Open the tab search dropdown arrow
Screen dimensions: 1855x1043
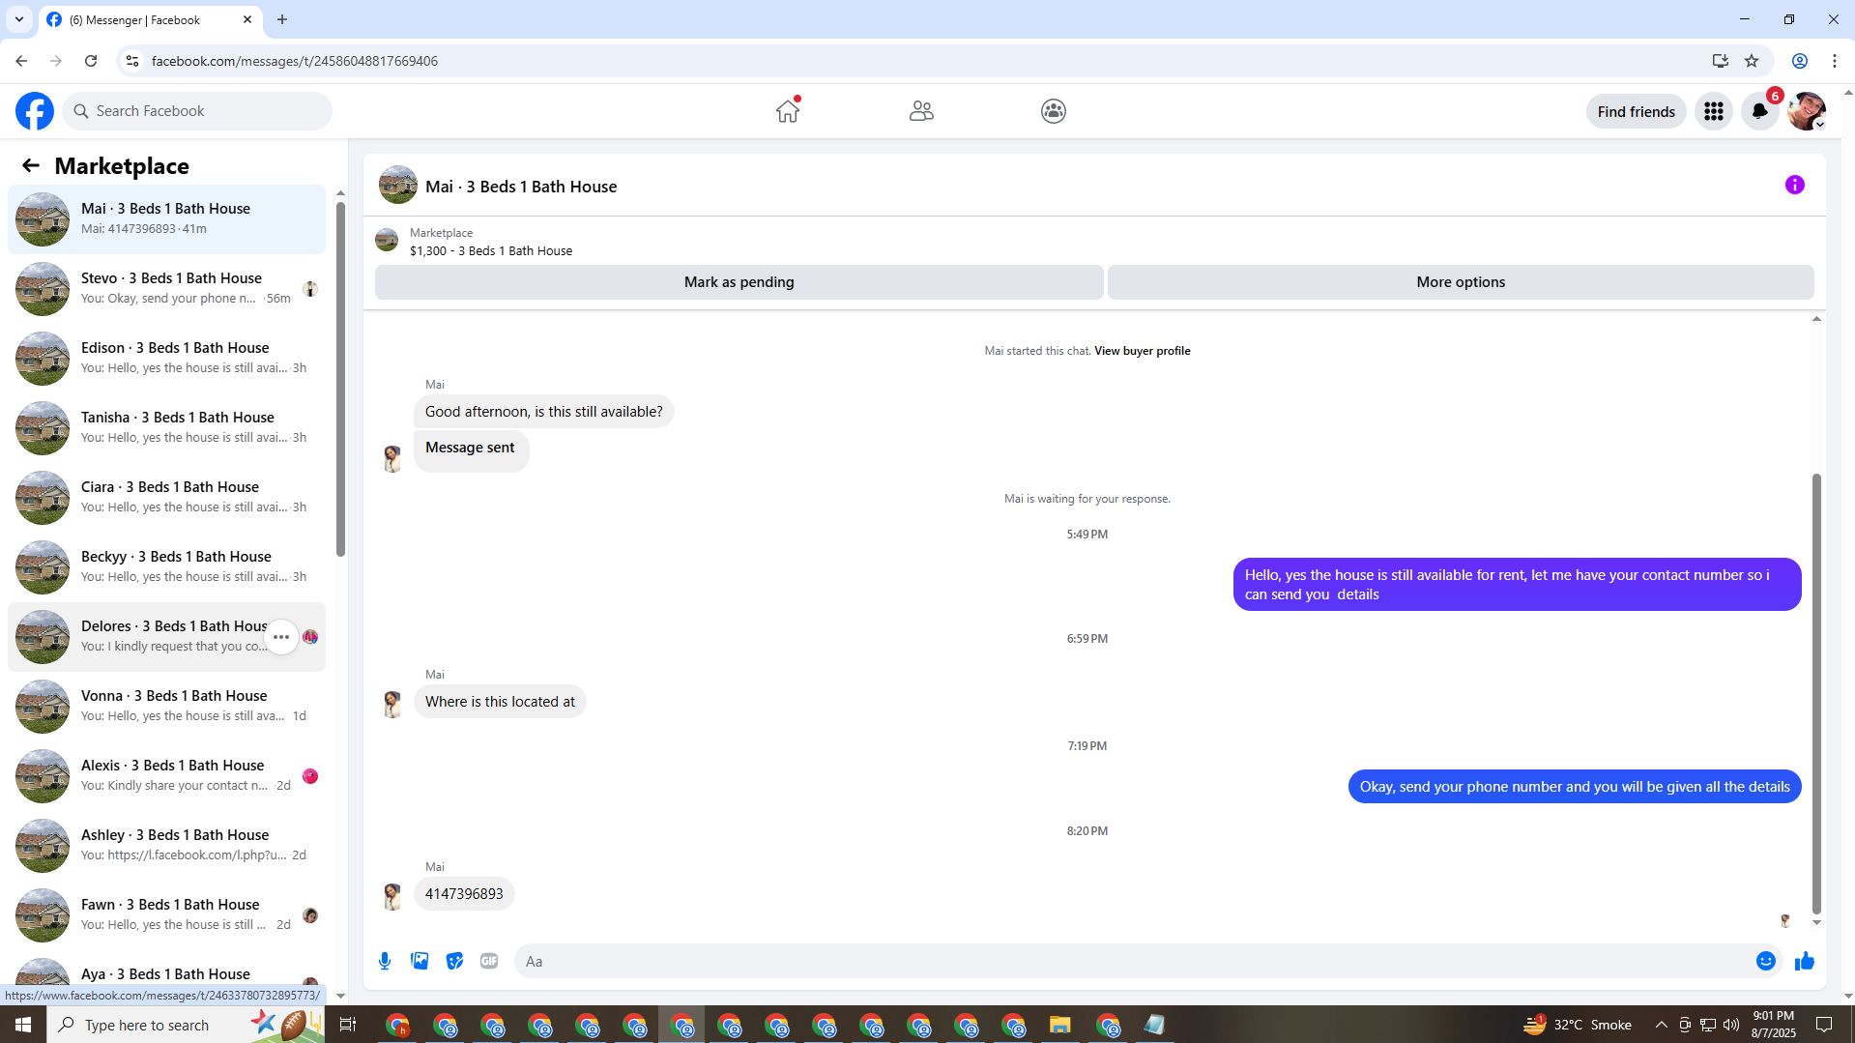point(19,19)
